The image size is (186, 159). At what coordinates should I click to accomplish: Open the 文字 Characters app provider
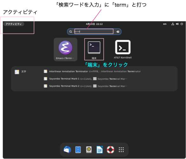20,72
